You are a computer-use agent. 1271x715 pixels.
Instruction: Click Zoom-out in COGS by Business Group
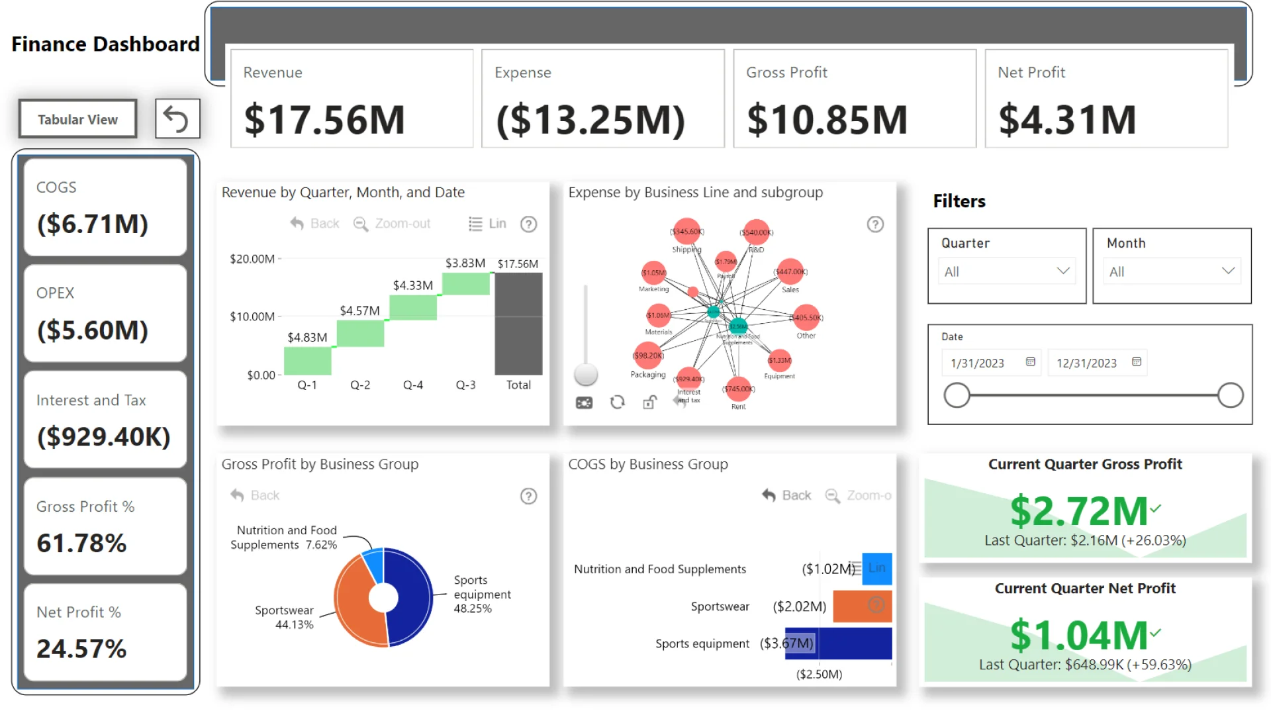click(858, 495)
